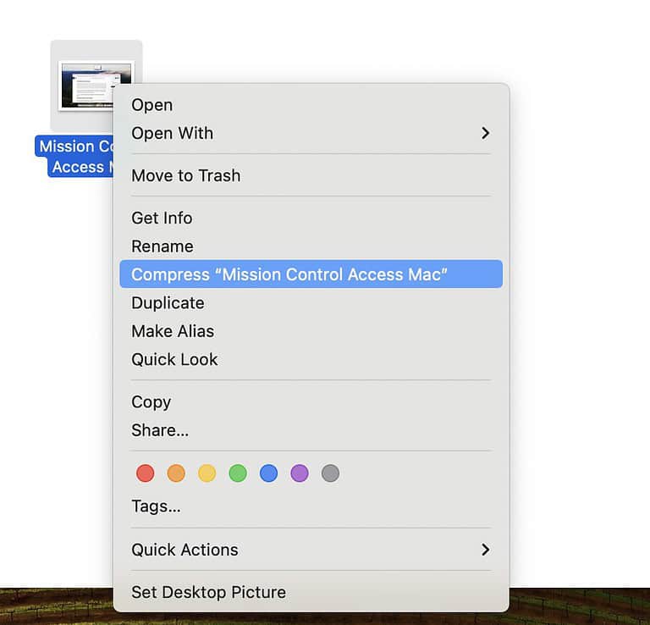Apply the orange tag color dot

coord(176,473)
